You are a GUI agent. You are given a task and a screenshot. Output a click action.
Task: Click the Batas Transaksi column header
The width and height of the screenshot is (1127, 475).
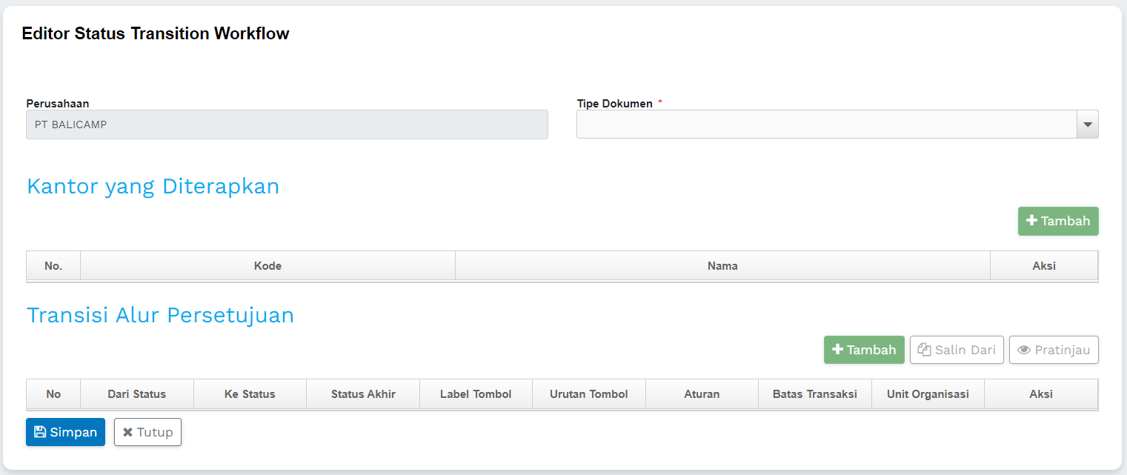click(814, 394)
